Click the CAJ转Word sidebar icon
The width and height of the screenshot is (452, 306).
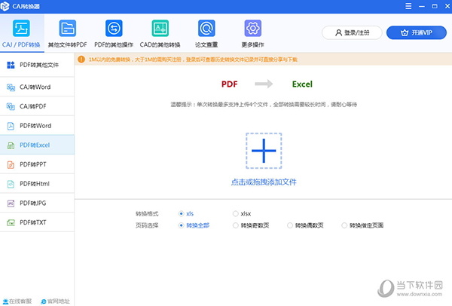coord(11,87)
